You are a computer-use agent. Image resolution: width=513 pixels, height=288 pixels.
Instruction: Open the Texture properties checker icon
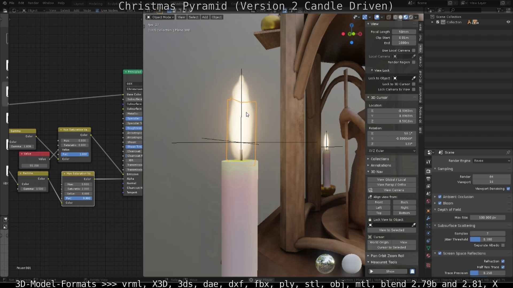click(x=428, y=265)
